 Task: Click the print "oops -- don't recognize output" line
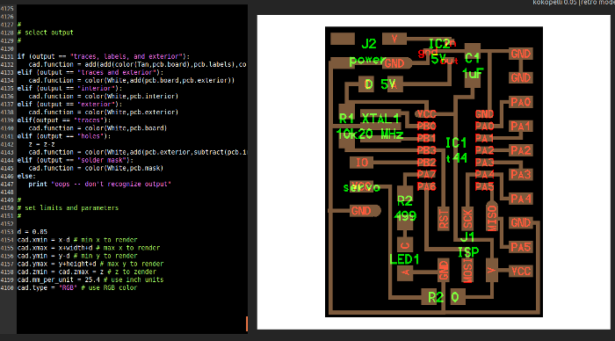pyautogui.click(x=99, y=184)
